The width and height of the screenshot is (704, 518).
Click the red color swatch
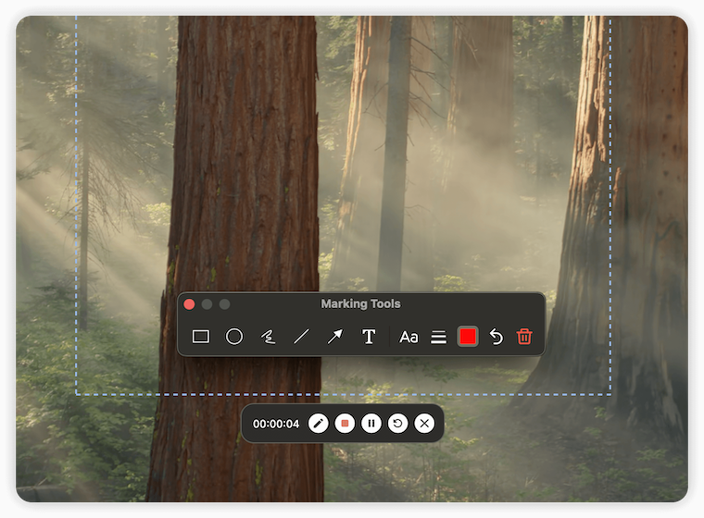point(468,337)
